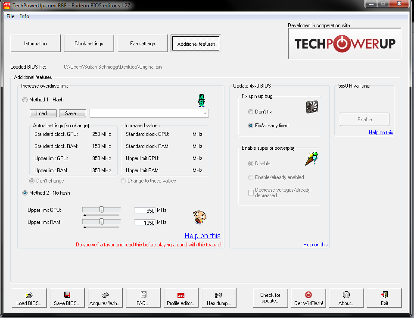Viewport: 414px width, 318px height.
Task: Click the ATI RBE title bar icon
Action: click(x=6, y=5)
